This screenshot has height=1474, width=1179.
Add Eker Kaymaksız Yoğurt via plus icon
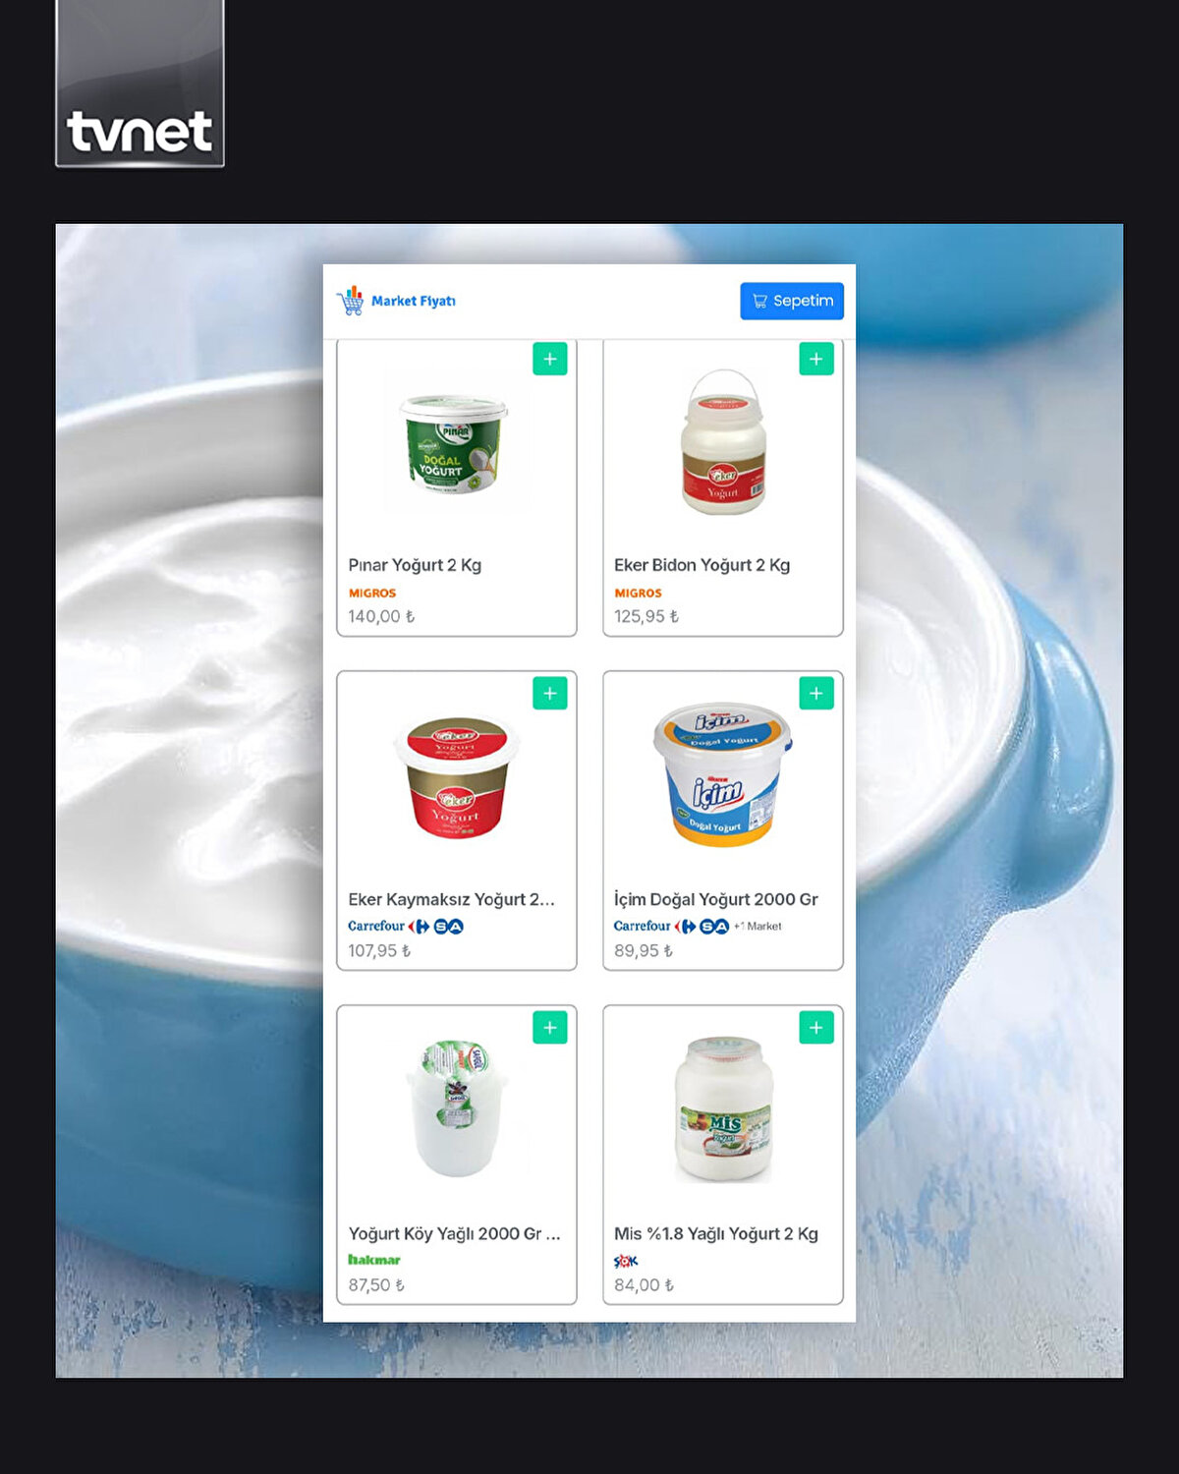point(550,693)
